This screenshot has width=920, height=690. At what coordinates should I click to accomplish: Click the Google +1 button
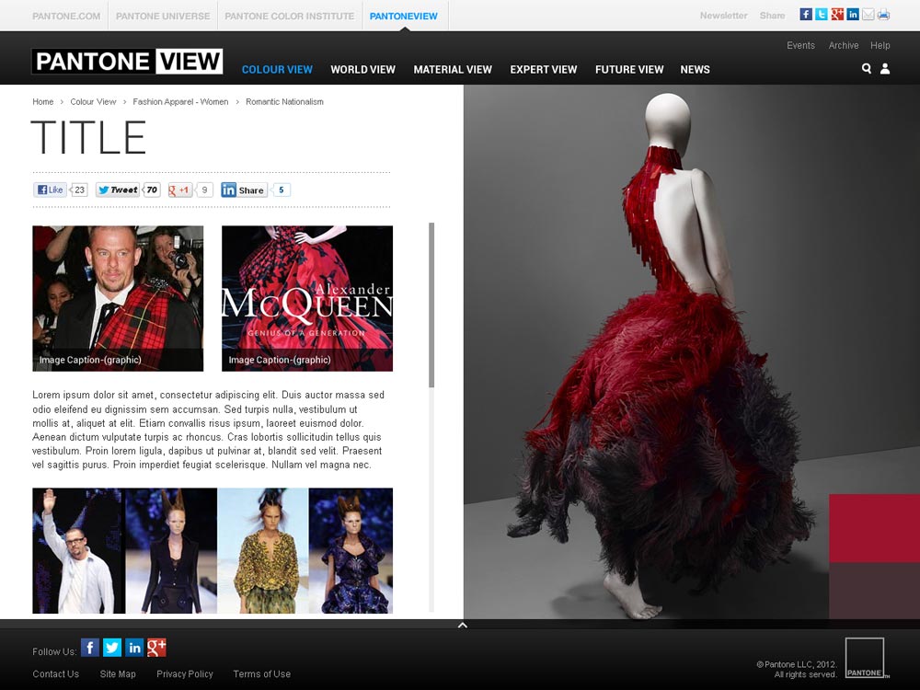pyautogui.click(x=180, y=190)
